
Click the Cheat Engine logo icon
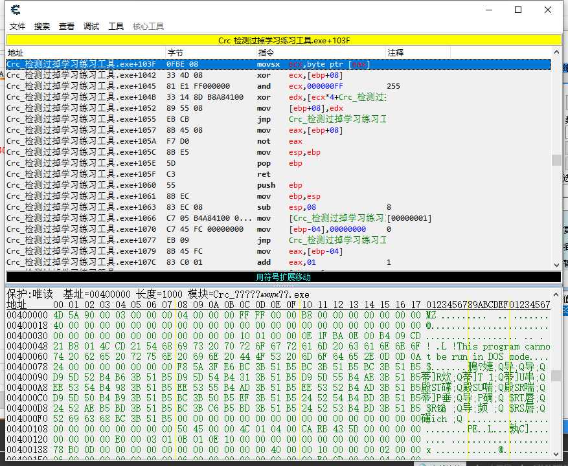pyautogui.click(x=16, y=10)
